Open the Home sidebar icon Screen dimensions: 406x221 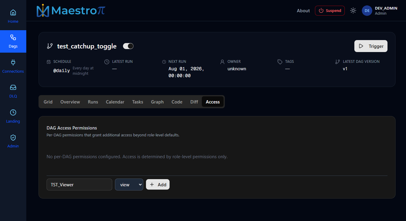tap(13, 13)
